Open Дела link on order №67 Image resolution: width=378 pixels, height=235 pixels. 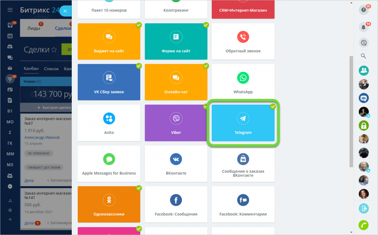(29, 180)
